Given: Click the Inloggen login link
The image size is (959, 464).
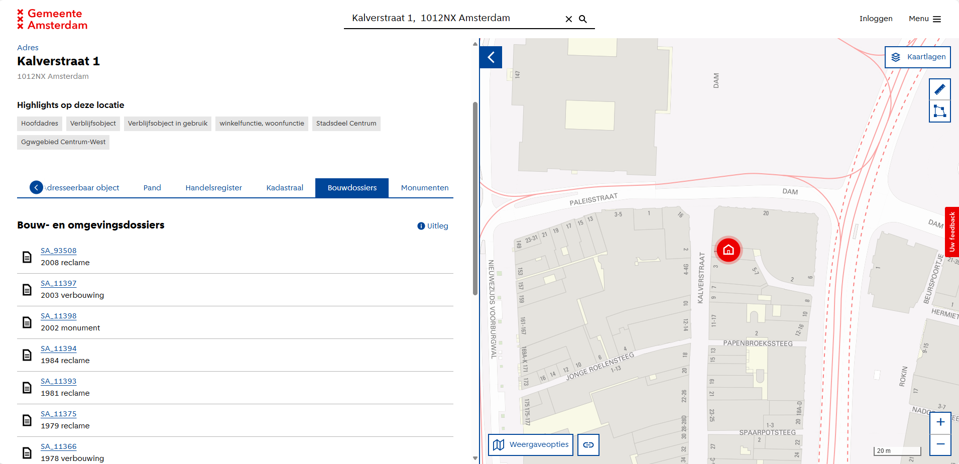Looking at the screenshot, I should 876,19.
